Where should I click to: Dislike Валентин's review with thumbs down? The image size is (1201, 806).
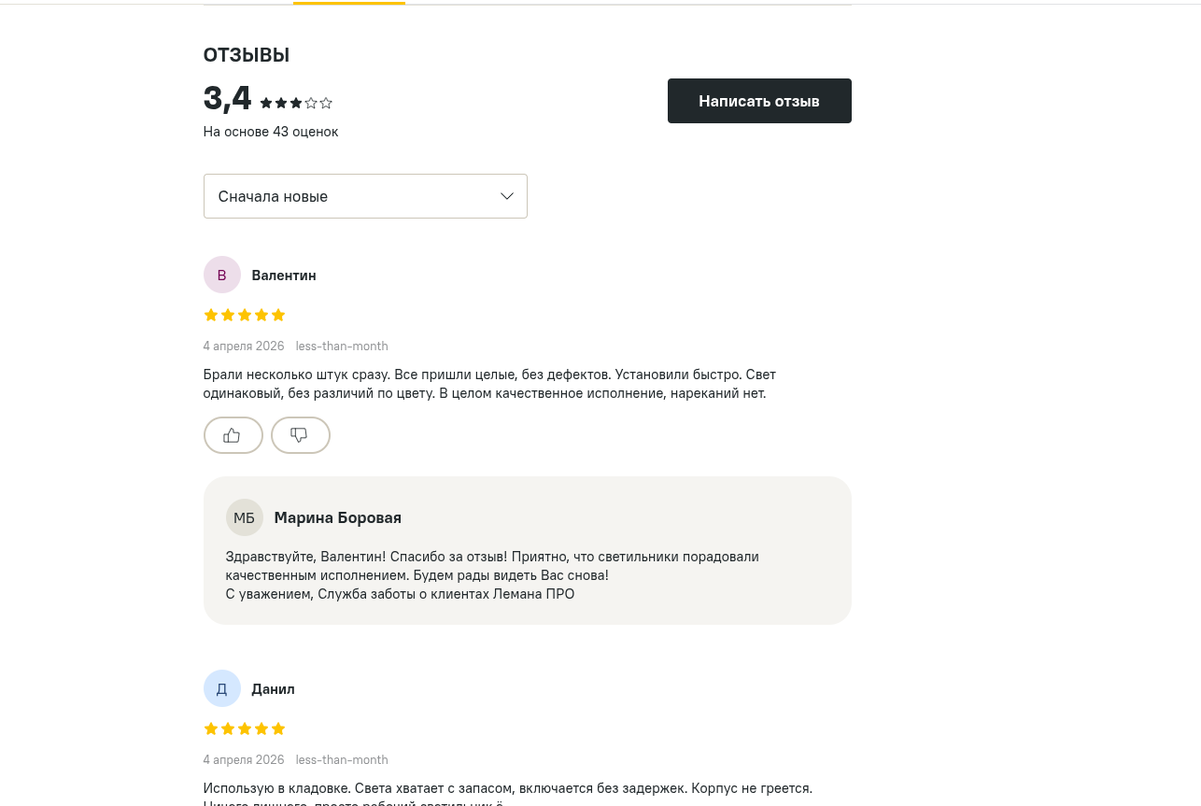[x=300, y=435]
